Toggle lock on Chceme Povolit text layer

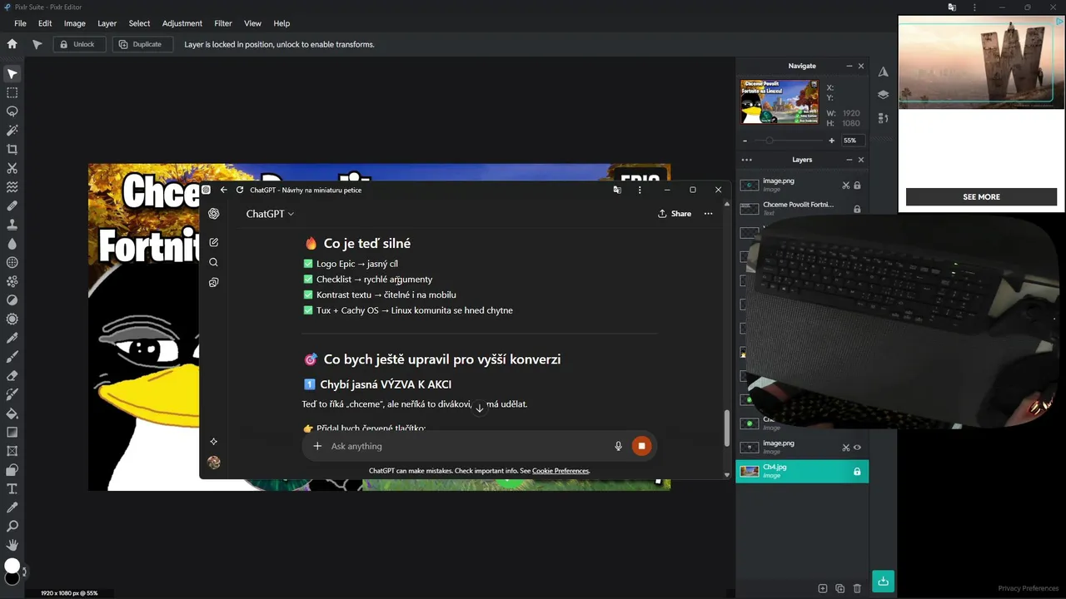(857, 209)
